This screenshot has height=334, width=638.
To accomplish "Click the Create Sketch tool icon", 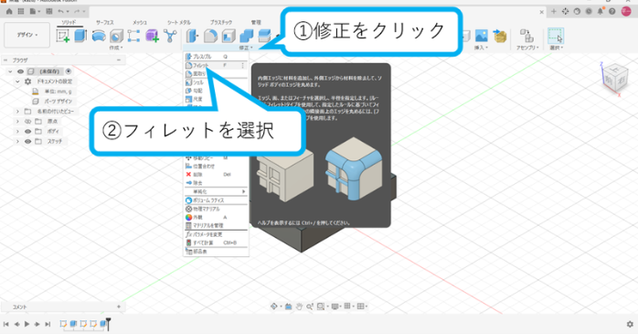I will [63, 36].
